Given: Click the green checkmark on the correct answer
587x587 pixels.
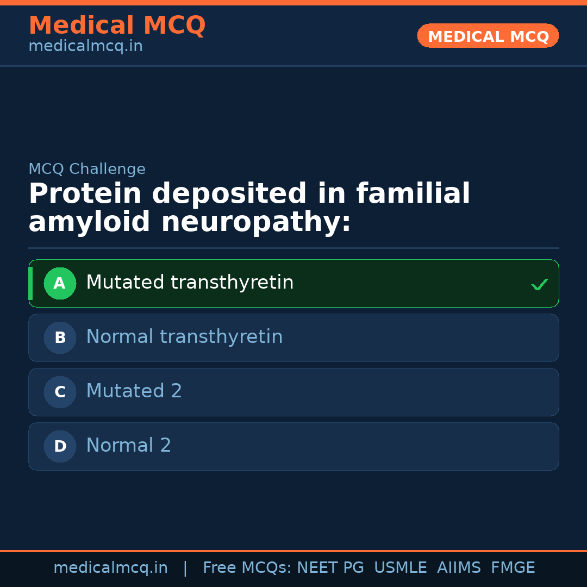Looking at the screenshot, I should tap(539, 283).
